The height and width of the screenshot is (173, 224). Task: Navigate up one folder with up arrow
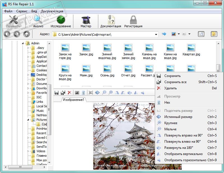pos(26,34)
